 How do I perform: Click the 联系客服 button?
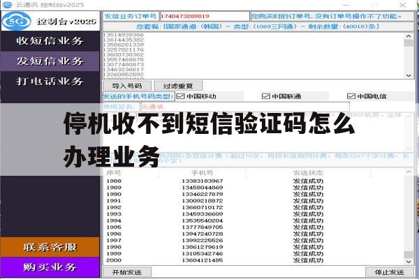coord(50,247)
